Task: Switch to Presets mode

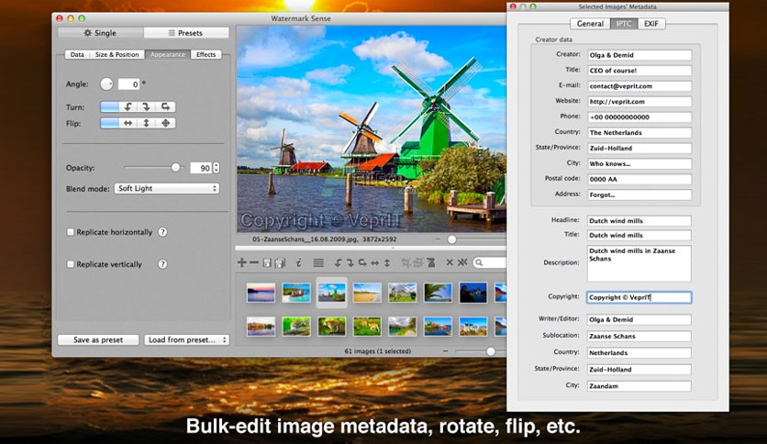Action: pyautogui.click(x=186, y=33)
